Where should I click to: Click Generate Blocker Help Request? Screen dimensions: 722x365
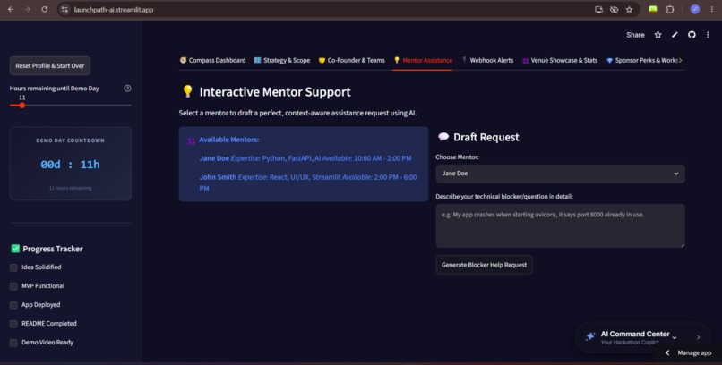[484, 265]
